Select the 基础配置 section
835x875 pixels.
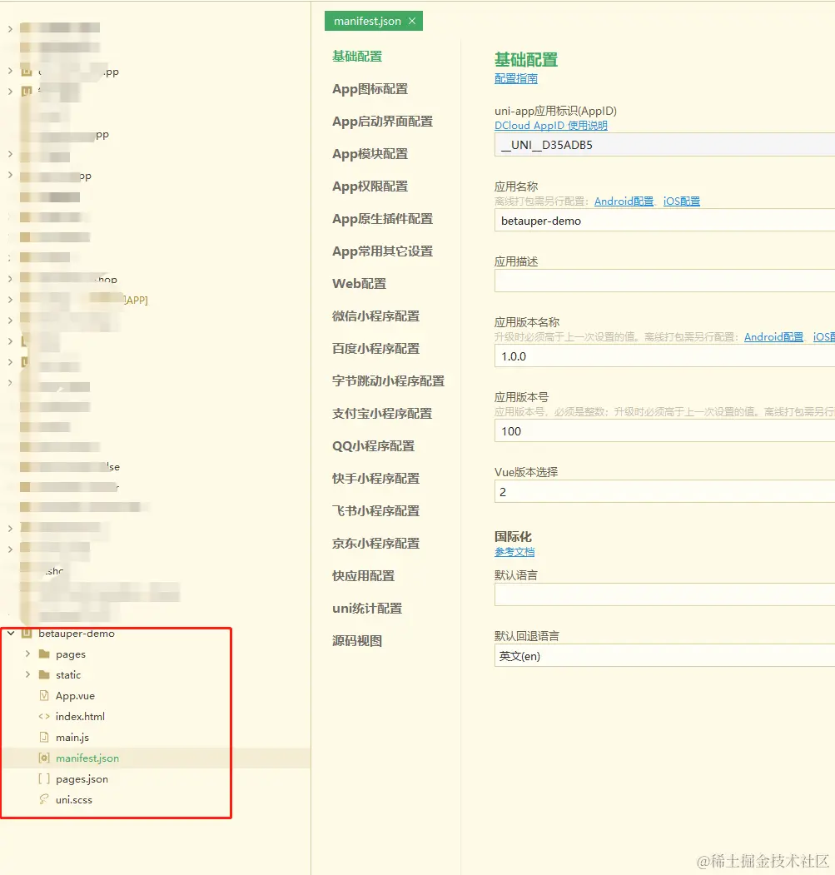[x=357, y=57]
